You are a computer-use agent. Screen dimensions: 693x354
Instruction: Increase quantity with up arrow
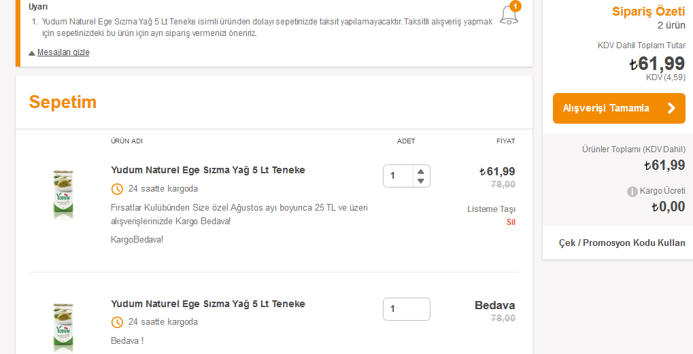pos(421,171)
